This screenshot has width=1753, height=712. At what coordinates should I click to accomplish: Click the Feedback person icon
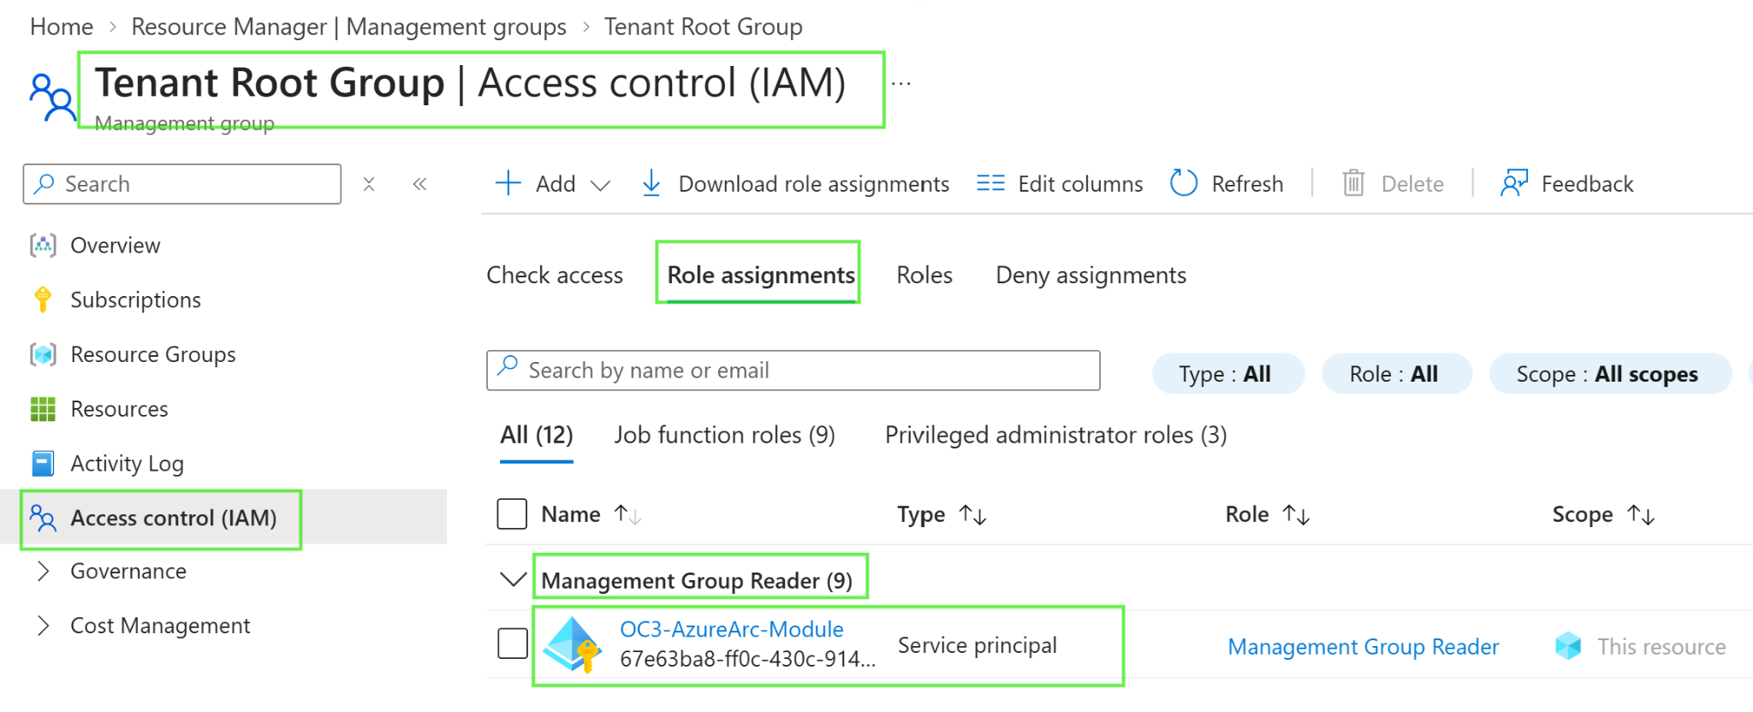point(1514,183)
